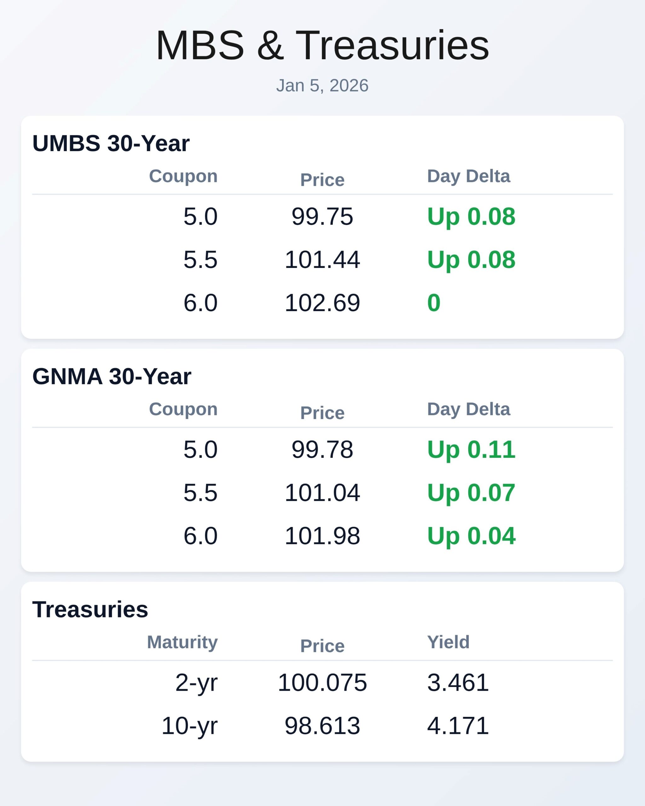Image resolution: width=645 pixels, height=806 pixels.
Task: Click the Maturity column header
Action: tap(182, 642)
